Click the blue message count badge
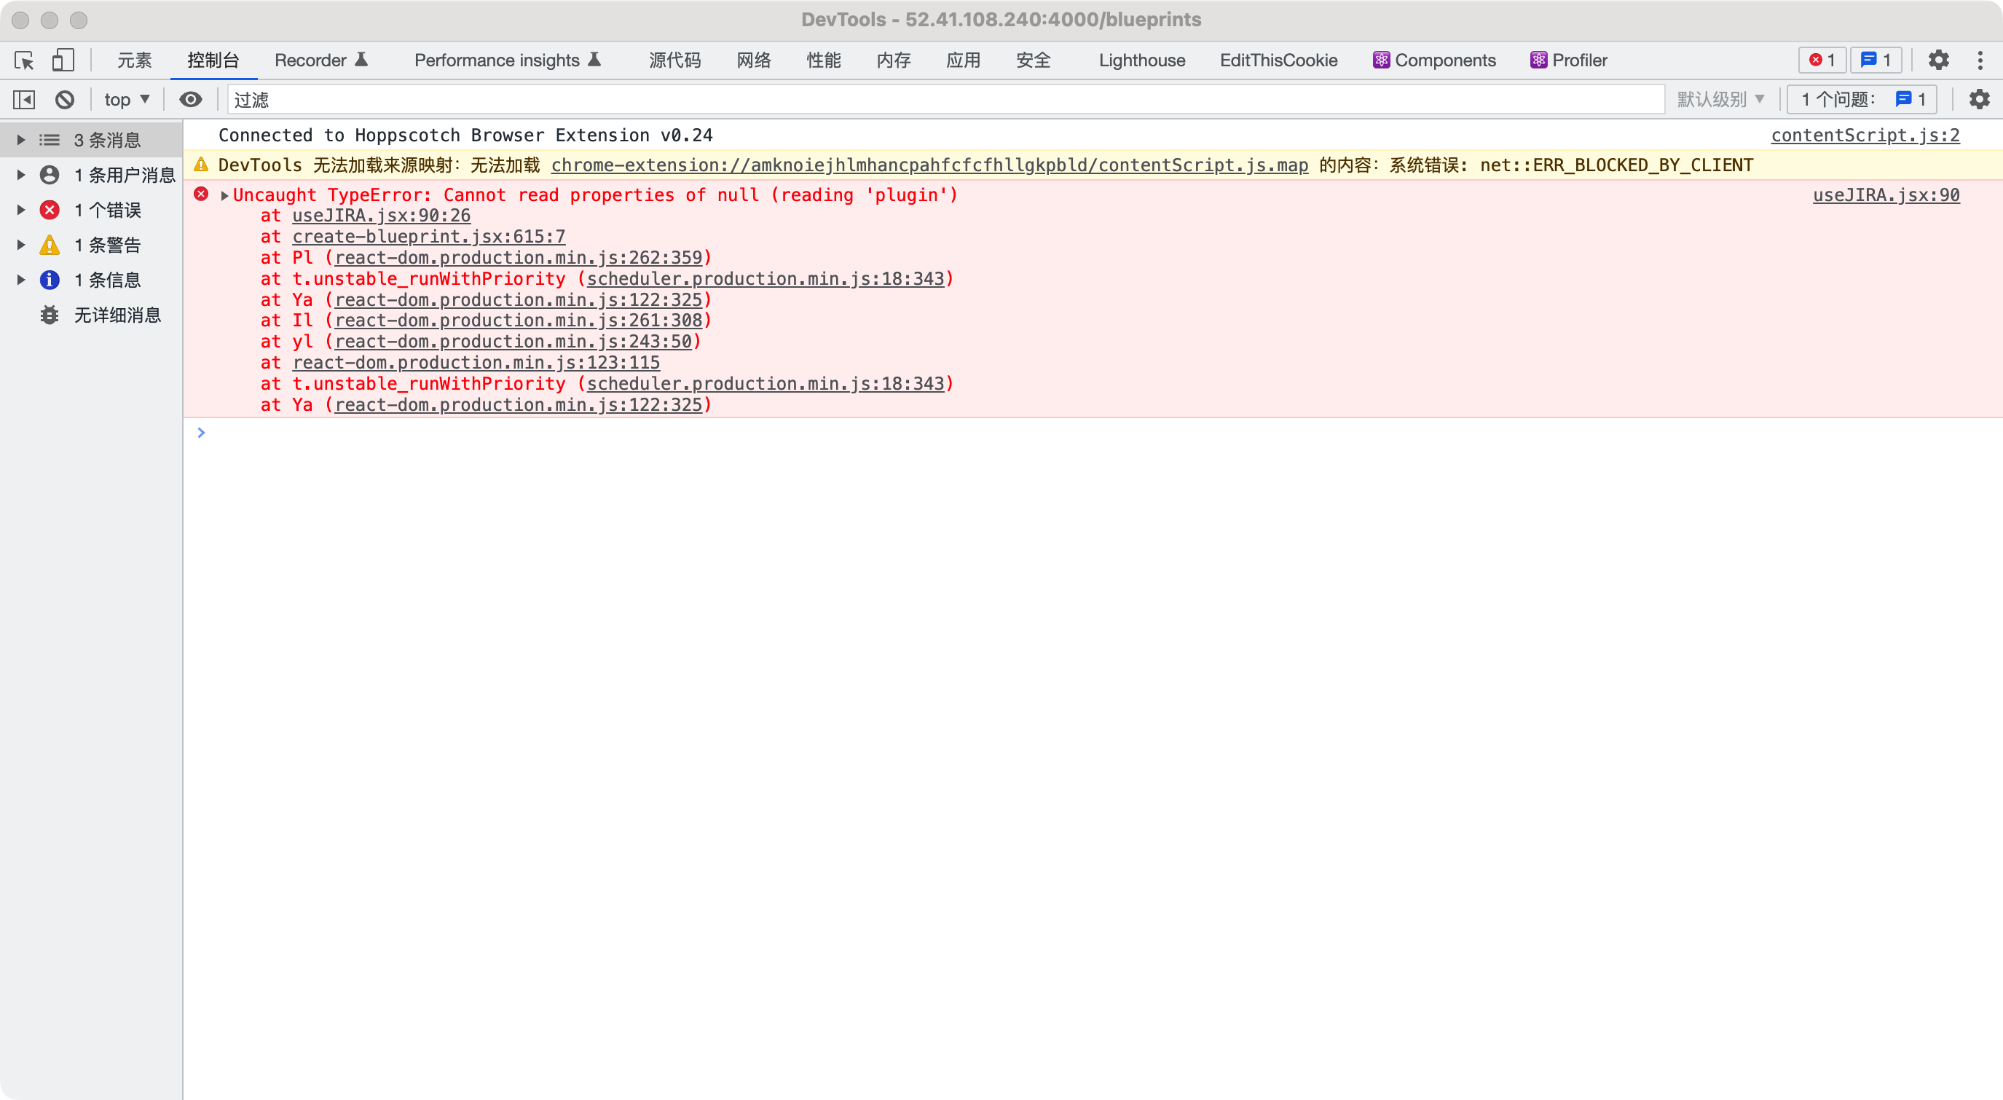The image size is (2003, 1100). (x=1876, y=60)
